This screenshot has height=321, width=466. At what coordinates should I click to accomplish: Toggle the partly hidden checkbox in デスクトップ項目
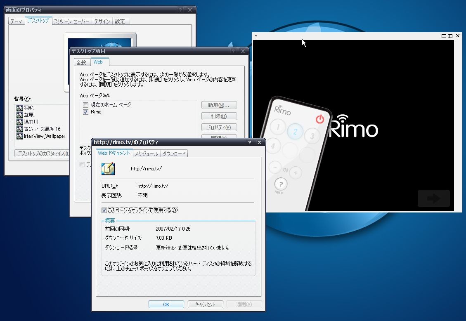(82, 165)
